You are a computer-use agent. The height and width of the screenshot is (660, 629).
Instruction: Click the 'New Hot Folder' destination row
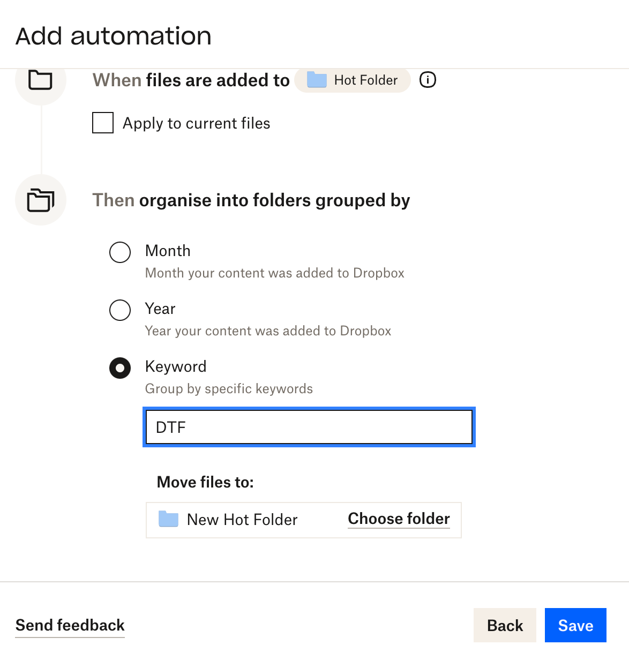(x=242, y=519)
